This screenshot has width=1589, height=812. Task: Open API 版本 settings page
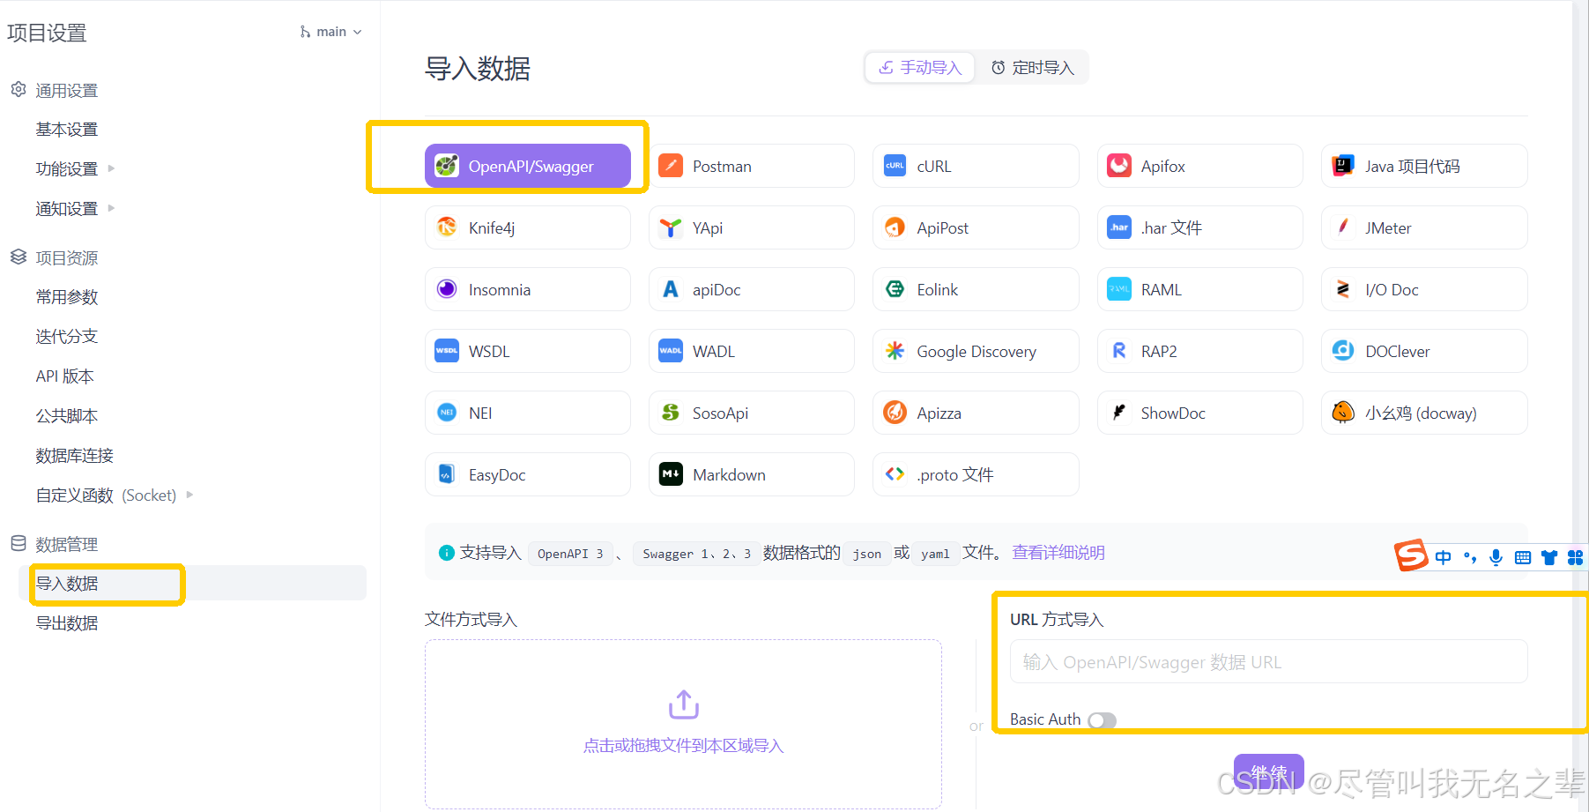pos(64,376)
